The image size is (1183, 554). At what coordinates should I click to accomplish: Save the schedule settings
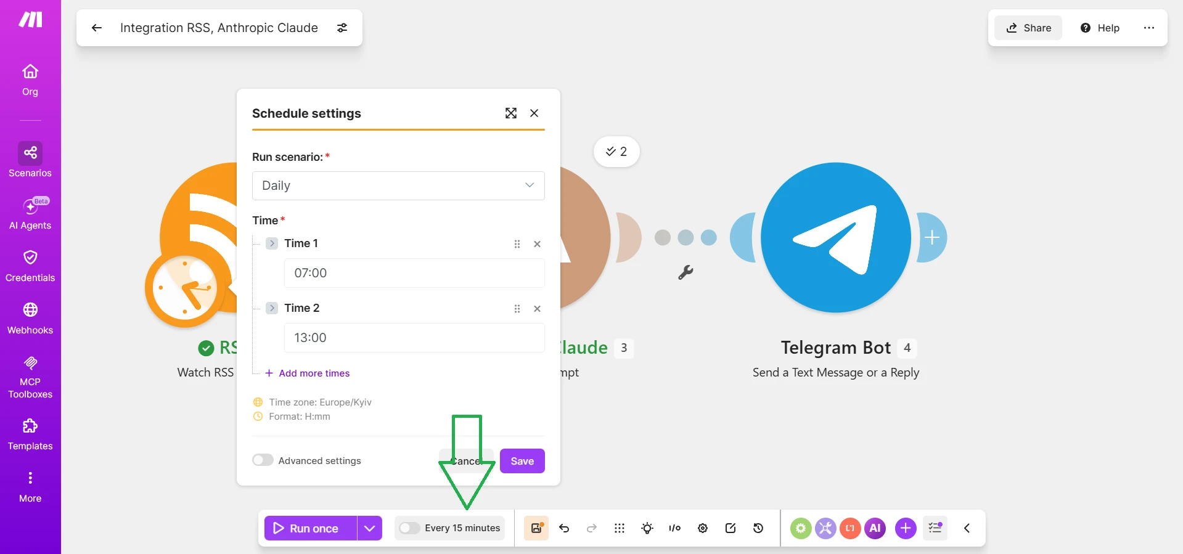[522, 461]
